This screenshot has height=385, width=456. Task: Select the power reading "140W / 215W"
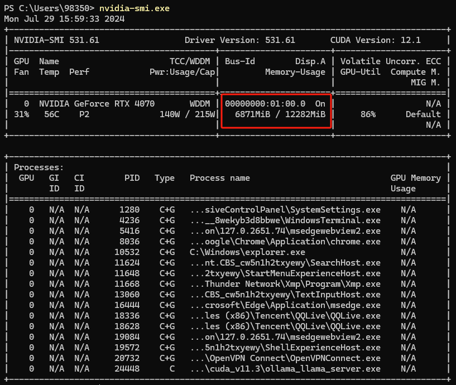coord(188,114)
